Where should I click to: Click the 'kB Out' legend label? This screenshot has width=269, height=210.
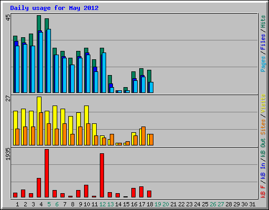point(263,148)
